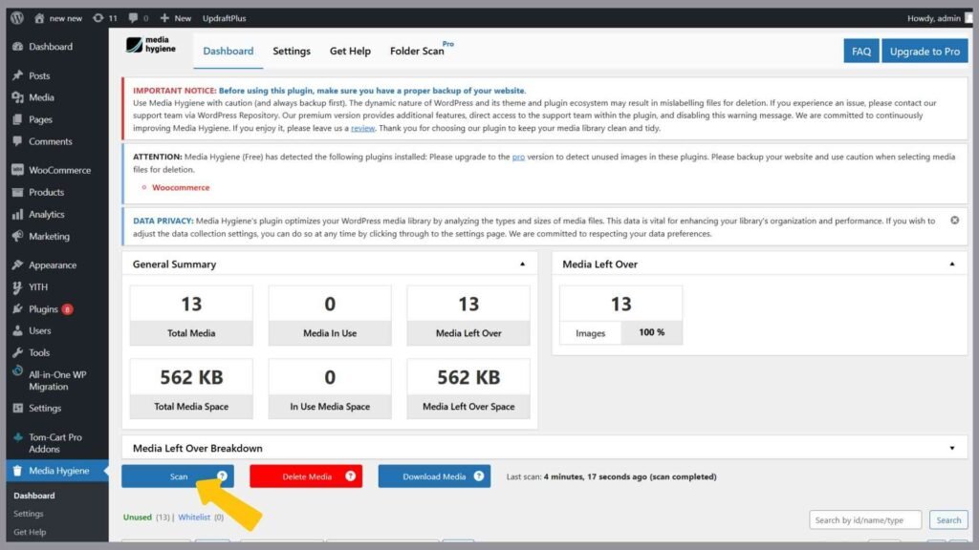This screenshot has width=979, height=550.
Task: Open Dashboard submenu under Media Hygiene
Action: pos(34,496)
